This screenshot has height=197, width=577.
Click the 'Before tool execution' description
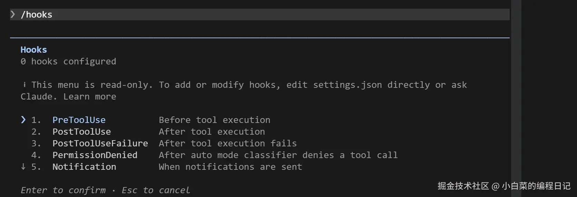[x=214, y=120]
